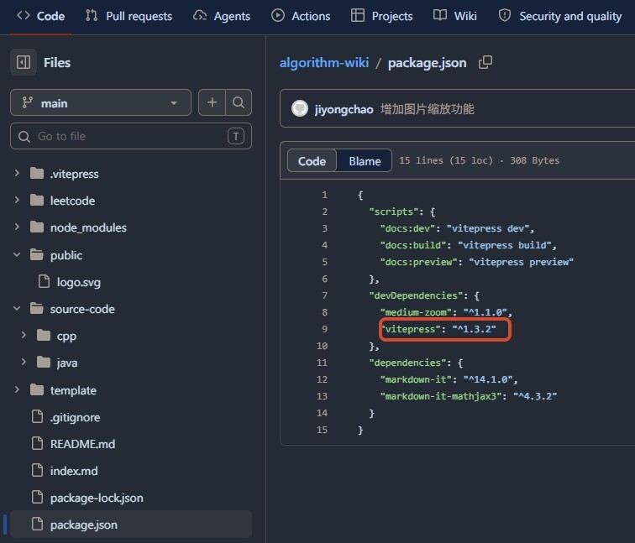Open the Agents tab
This screenshot has width=635, height=543.
coord(222,16)
